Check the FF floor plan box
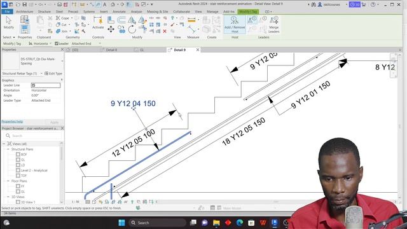Image resolution: width=407 pixels, height=229 pixels. pyautogui.click(x=18, y=186)
